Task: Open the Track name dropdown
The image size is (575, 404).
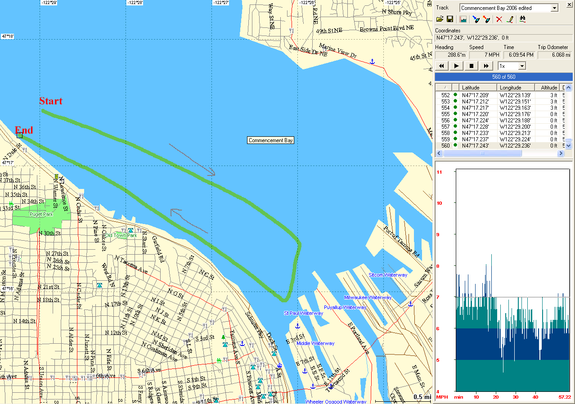Action: click(554, 8)
